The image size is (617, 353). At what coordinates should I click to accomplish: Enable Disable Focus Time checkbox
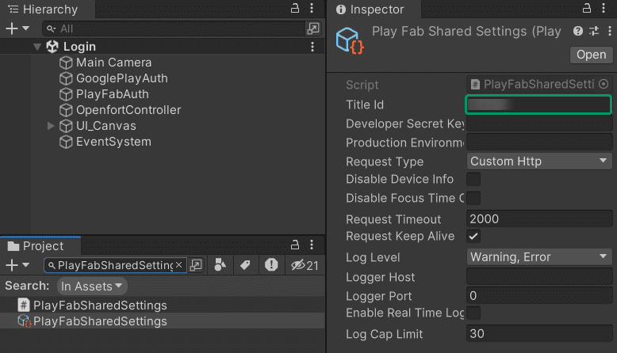(473, 198)
